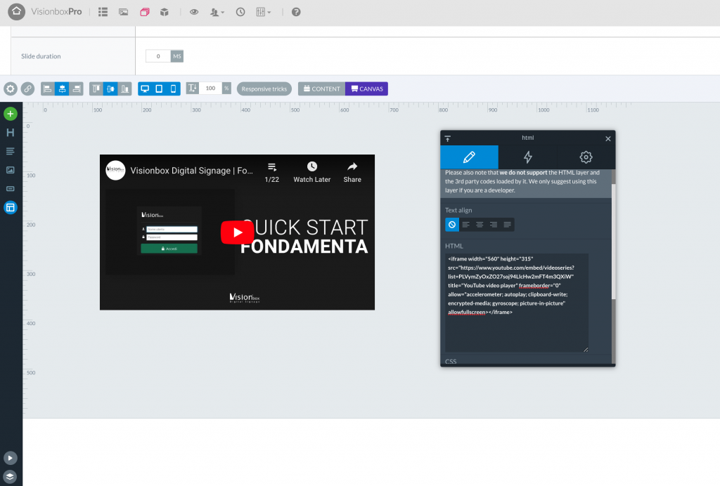
Task: Open the user account dropdown
Action: point(217,13)
